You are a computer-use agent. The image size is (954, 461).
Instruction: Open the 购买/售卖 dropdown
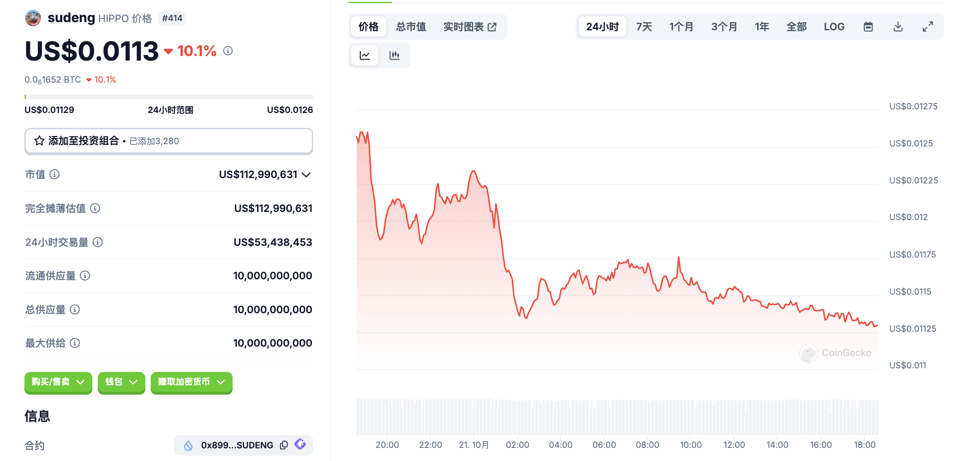click(58, 382)
